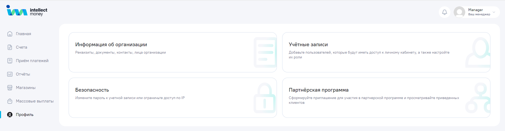Click the Профиль user icon
This screenshot has height=131, width=505.
[10, 115]
